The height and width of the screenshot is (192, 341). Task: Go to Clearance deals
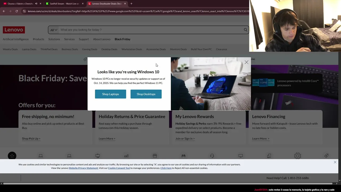[x=221, y=49]
